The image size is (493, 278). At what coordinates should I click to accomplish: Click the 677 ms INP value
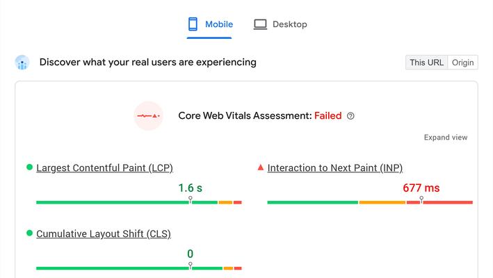tap(421, 188)
